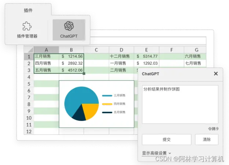Click cell value 1214.56
Viewport: 229px width, 165px height.
tap(71, 57)
